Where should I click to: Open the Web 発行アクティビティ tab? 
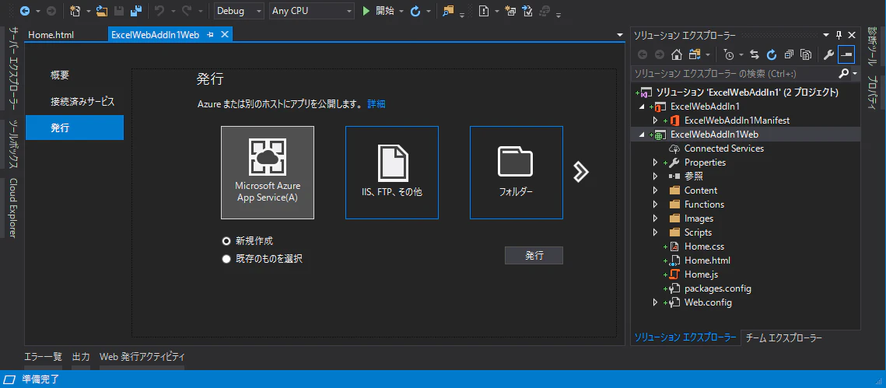point(142,356)
